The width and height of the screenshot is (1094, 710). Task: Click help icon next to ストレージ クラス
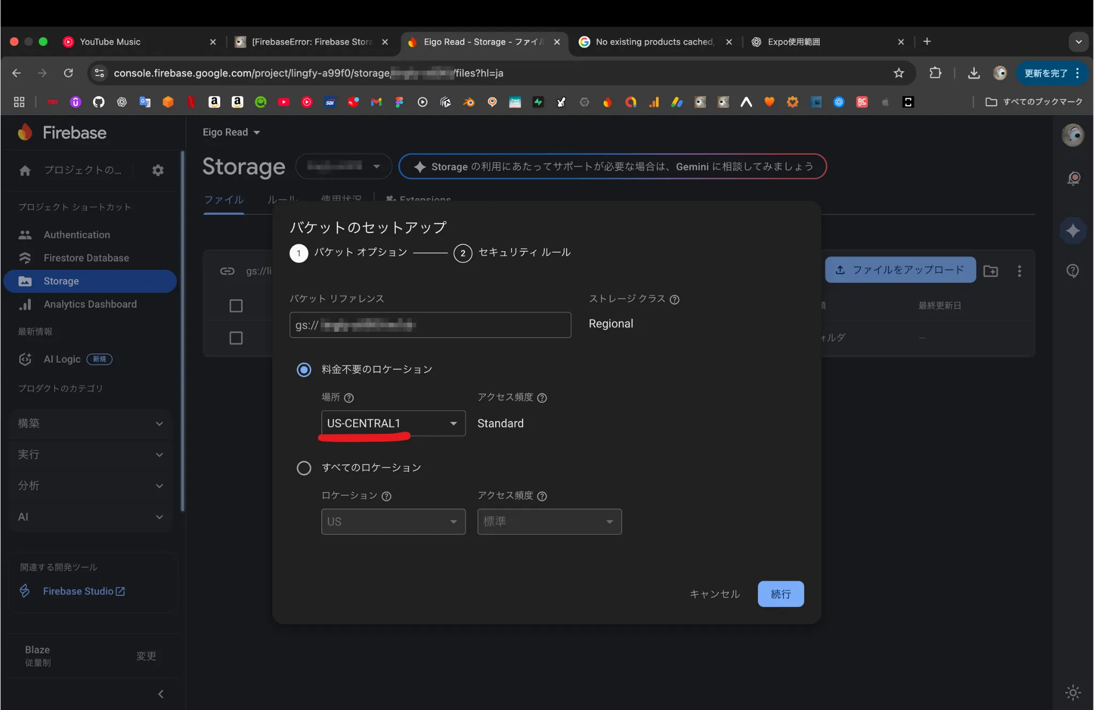point(675,300)
